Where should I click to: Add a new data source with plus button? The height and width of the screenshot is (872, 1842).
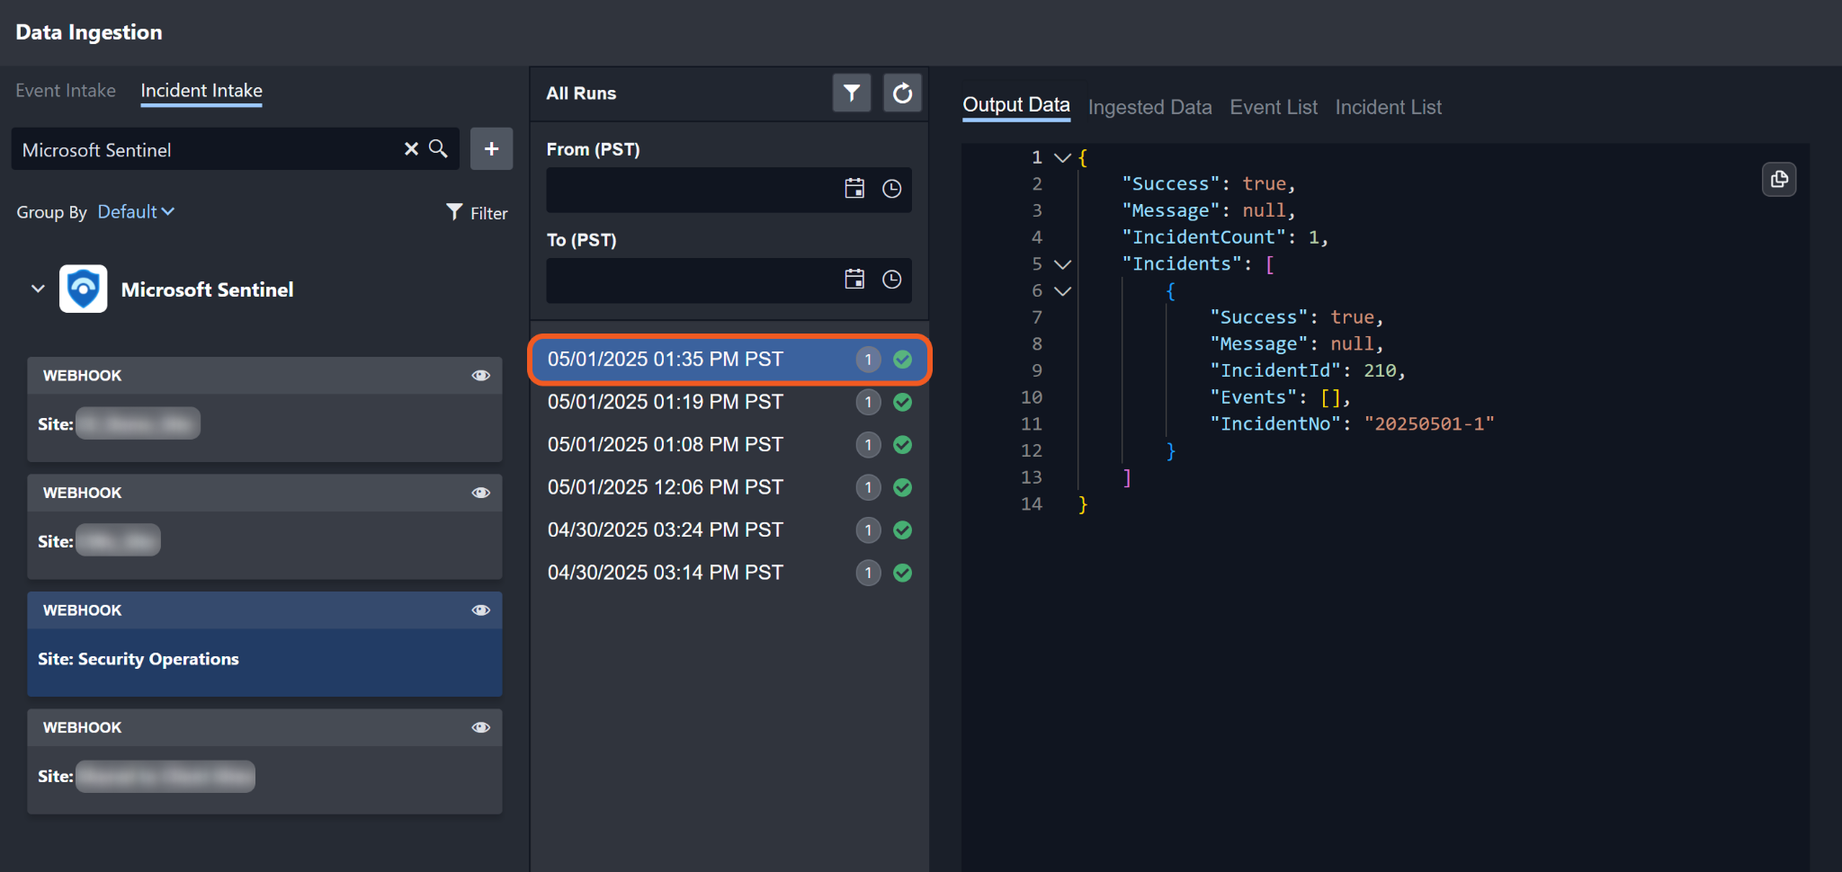(x=491, y=149)
